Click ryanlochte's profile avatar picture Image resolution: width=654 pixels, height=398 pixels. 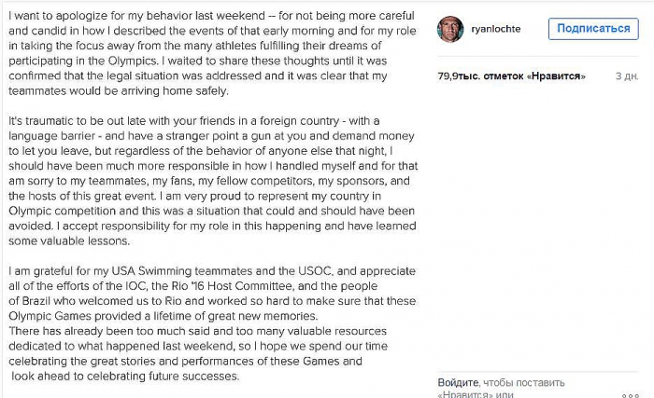[x=452, y=29]
